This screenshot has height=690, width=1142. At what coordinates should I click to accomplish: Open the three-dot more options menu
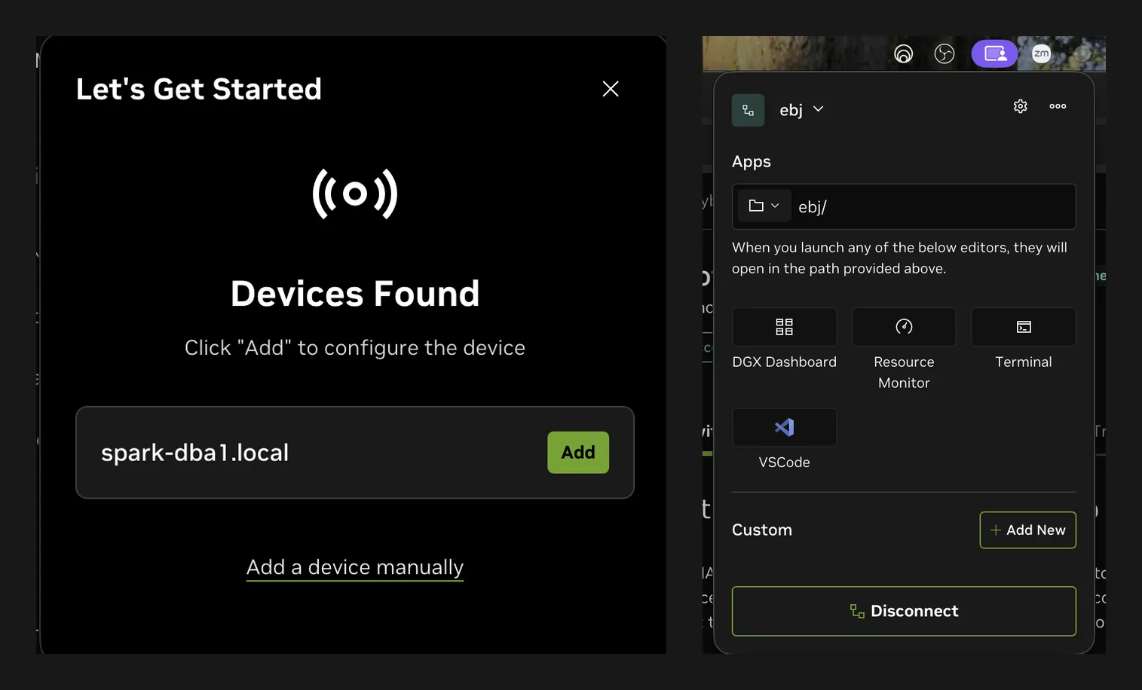1058,106
